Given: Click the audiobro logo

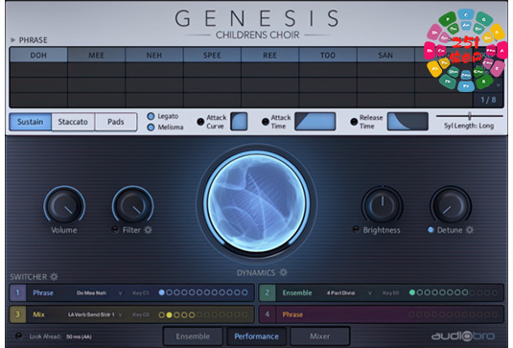Looking at the screenshot, I should pos(462,336).
